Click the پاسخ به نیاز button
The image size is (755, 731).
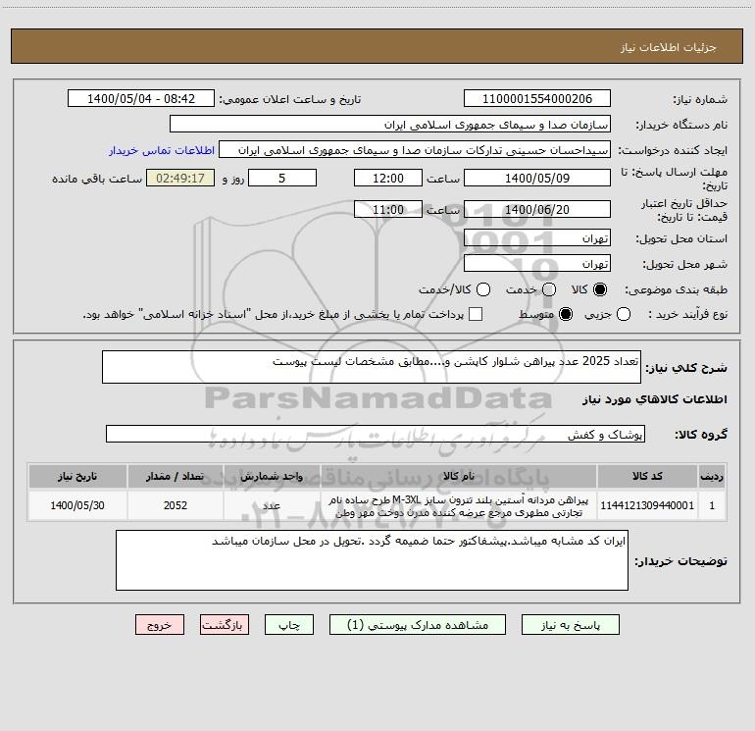pos(571,624)
